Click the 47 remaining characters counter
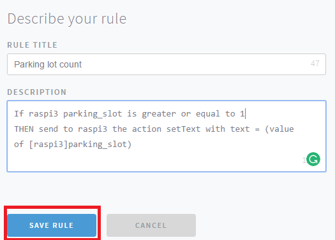Image resolution: width=335 pixels, height=240 pixels. pyautogui.click(x=315, y=64)
